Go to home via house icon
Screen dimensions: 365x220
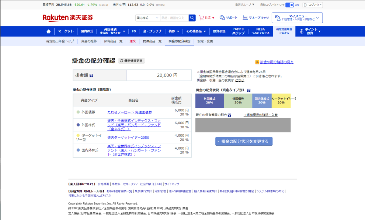point(48,31)
